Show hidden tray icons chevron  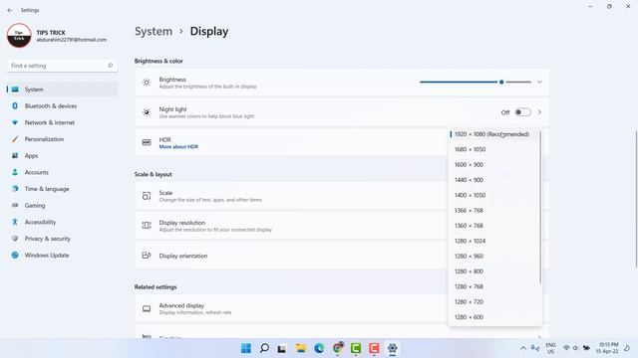coord(522,348)
